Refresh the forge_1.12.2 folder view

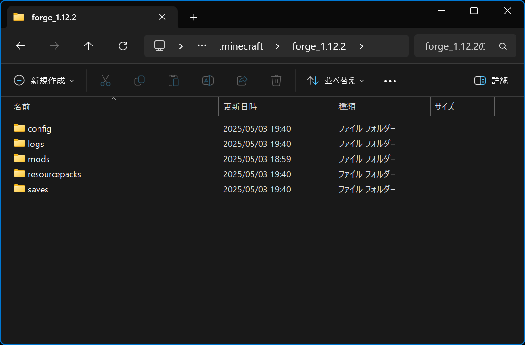pyautogui.click(x=123, y=46)
